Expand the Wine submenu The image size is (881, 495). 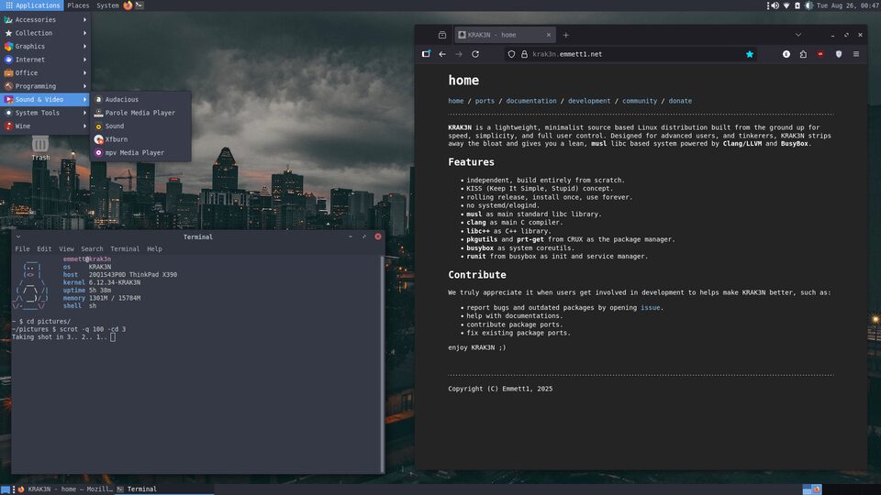(46, 126)
